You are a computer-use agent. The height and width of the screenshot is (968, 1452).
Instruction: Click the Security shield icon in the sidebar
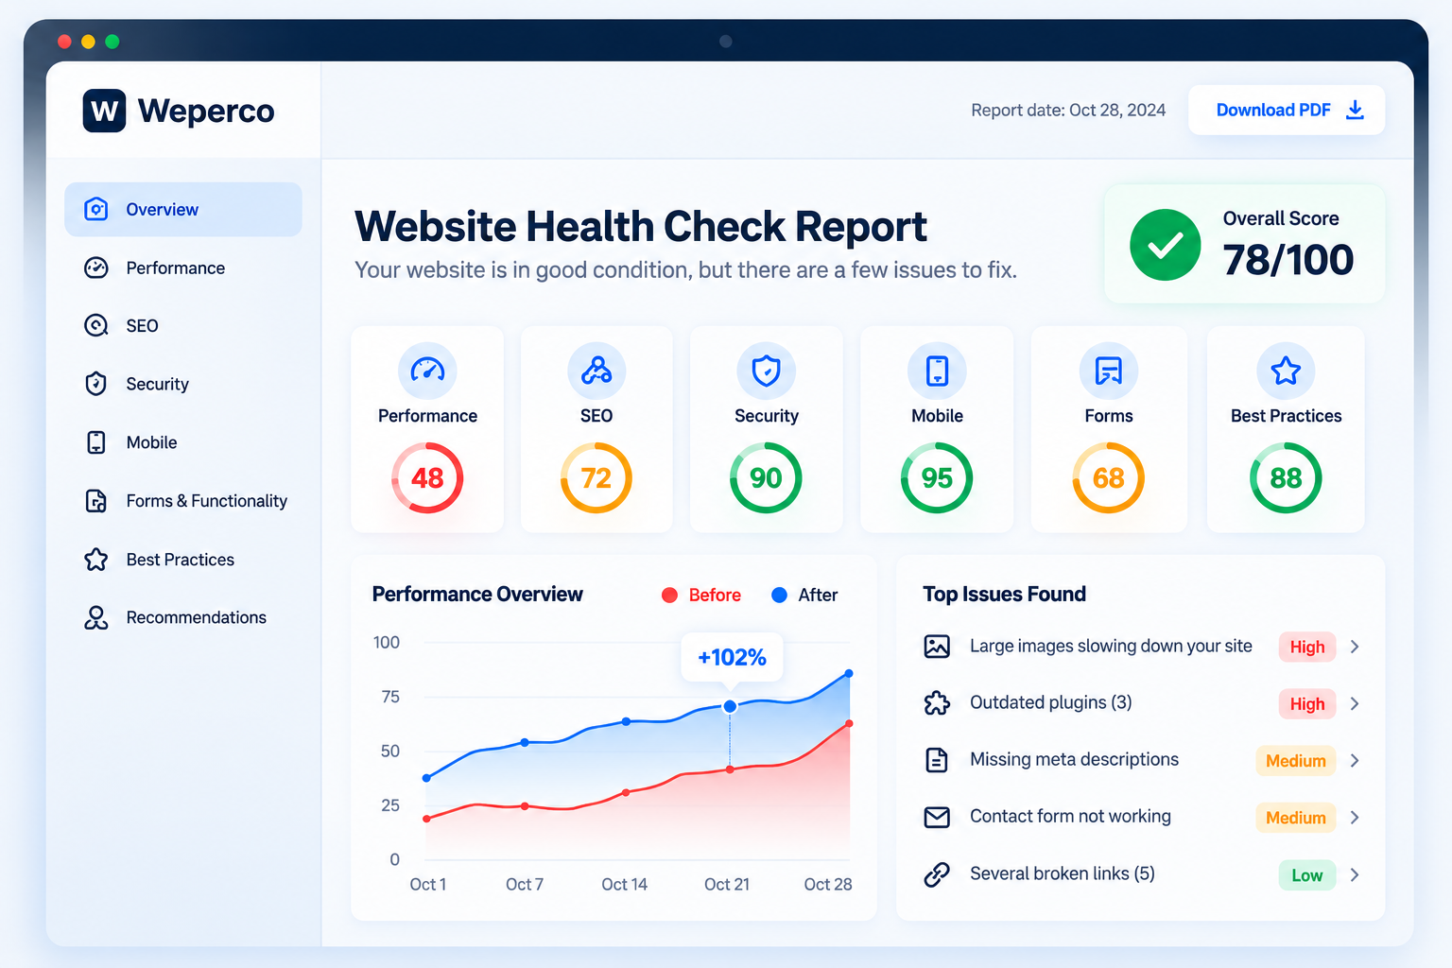click(96, 384)
